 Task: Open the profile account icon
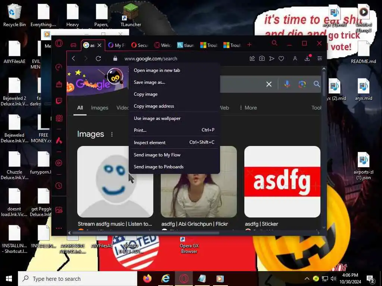[x=295, y=58]
